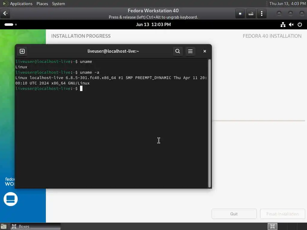Open a new terminal tab
The width and height of the screenshot is (307, 230).
(22, 51)
